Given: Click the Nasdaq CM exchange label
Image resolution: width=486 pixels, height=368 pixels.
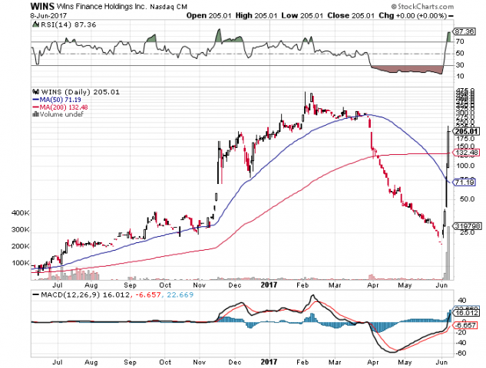Looking at the screenshot, I should point(169,6).
